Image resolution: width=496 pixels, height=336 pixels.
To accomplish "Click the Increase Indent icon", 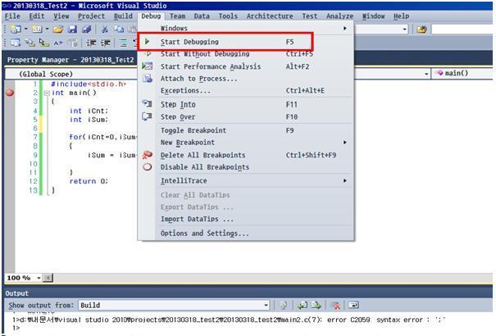I will tap(105, 43).
